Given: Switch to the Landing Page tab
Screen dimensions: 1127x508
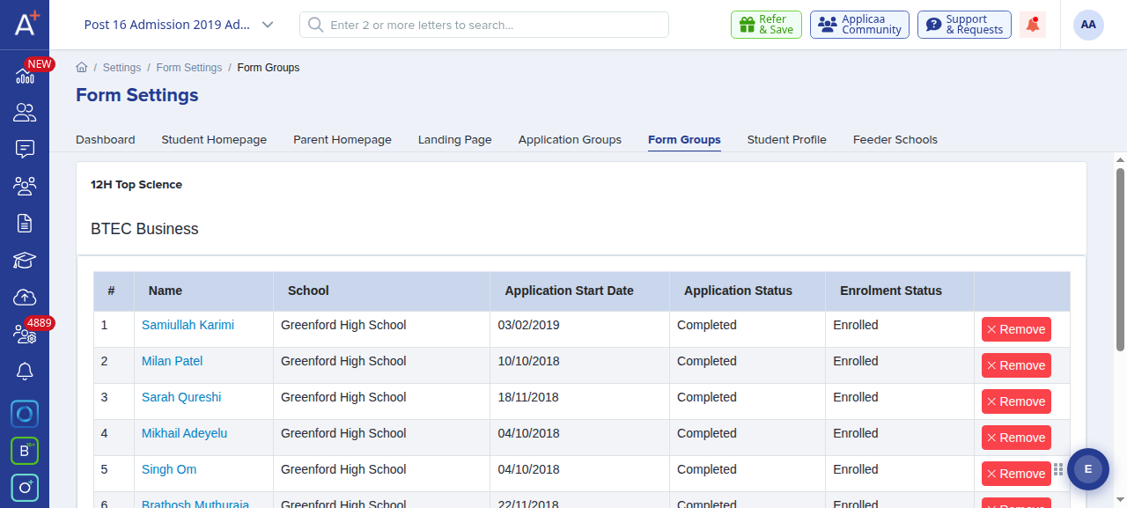Looking at the screenshot, I should 455,139.
